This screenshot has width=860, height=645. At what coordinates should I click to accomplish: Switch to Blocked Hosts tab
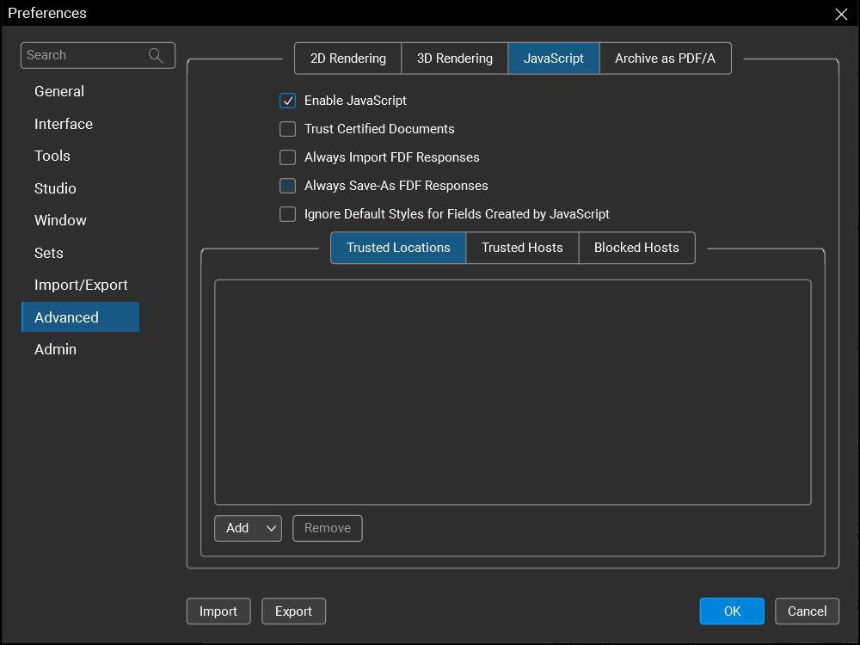636,248
